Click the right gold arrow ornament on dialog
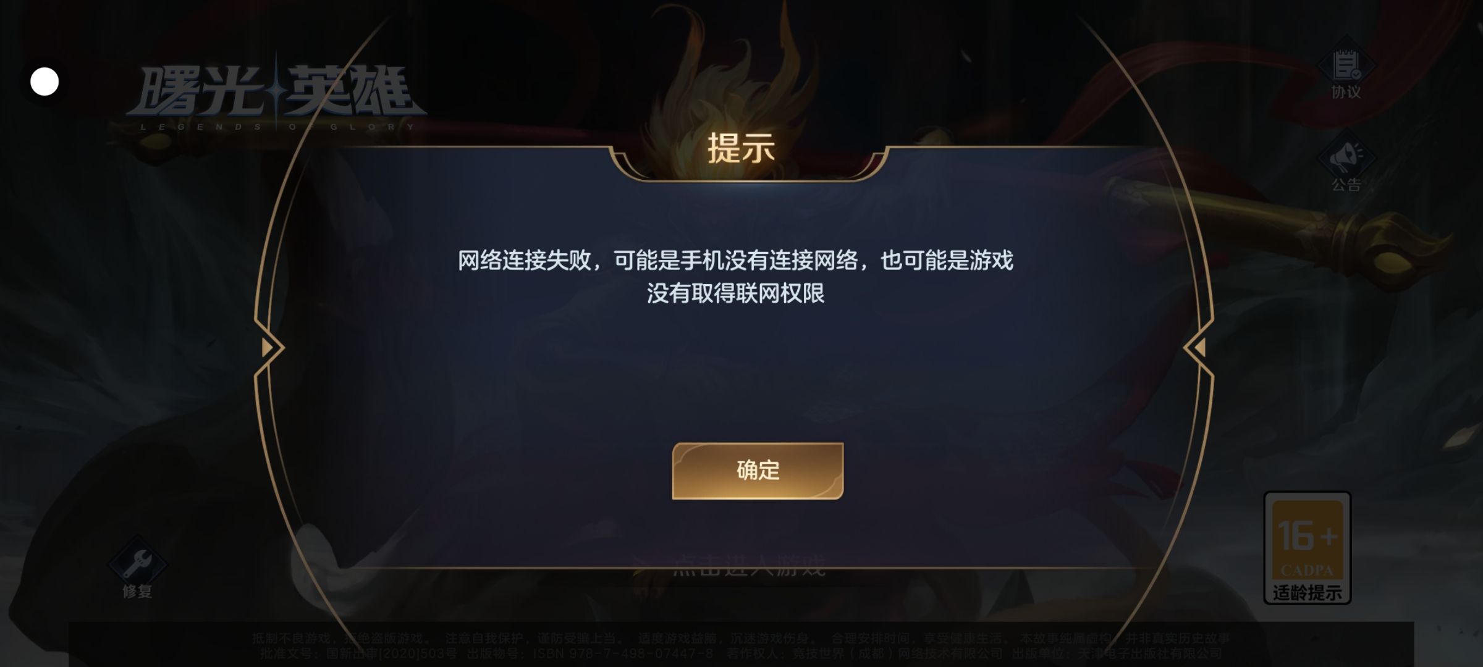Viewport: 1483px width, 667px height. (x=1199, y=348)
